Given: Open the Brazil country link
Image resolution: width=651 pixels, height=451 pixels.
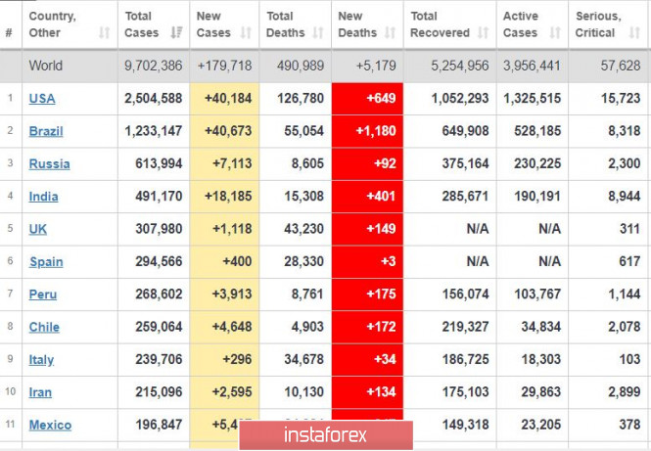Looking at the screenshot, I should 45,131.
